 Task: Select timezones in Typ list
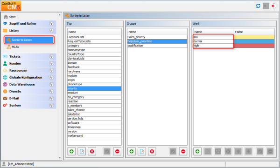[94, 127]
